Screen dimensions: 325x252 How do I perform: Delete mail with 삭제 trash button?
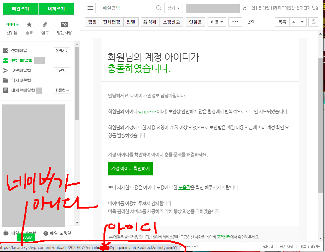click(150, 22)
